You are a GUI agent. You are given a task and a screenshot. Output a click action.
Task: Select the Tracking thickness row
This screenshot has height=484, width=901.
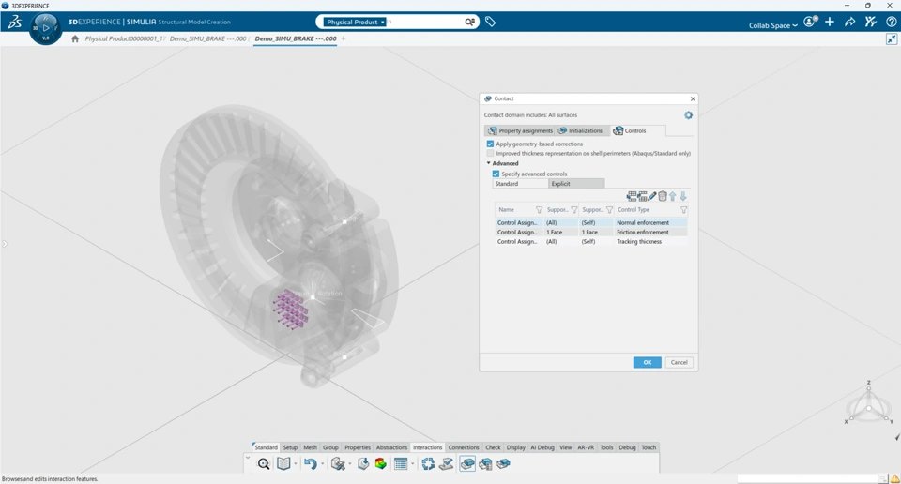pyautogui.click(x=590, y=242)
